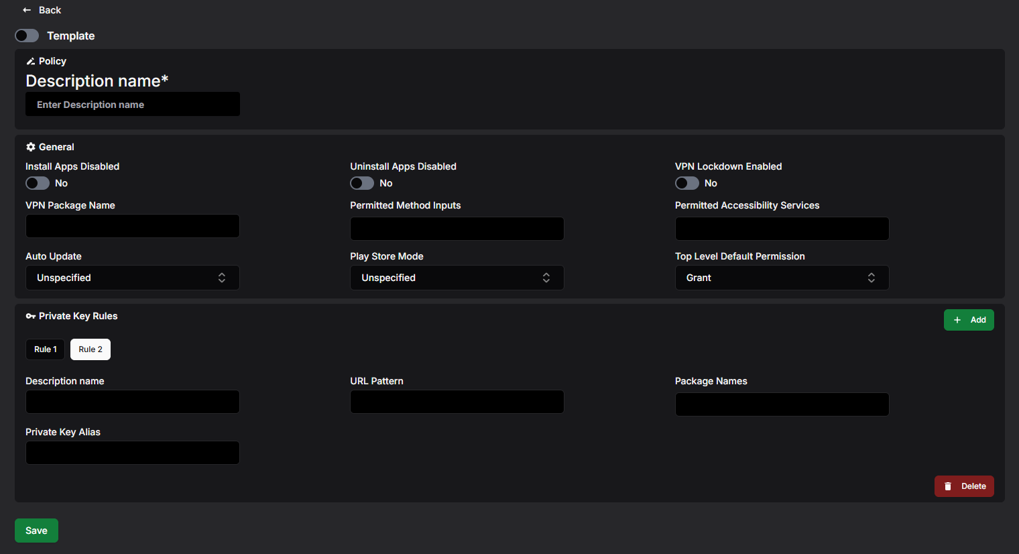Click the Private Key Alias field
1019x554 pixels.
click(x=133, y=453)
